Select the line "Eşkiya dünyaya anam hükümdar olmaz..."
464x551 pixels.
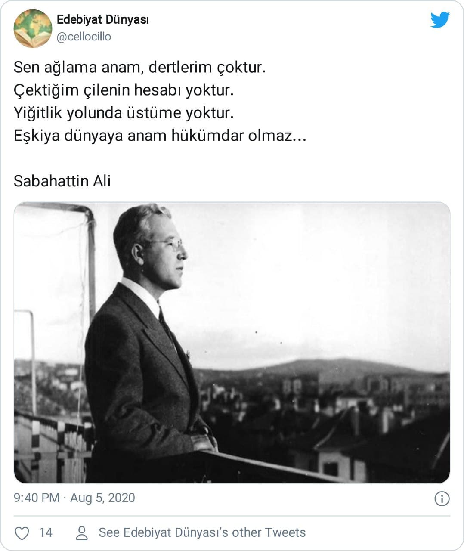(160, 136)
